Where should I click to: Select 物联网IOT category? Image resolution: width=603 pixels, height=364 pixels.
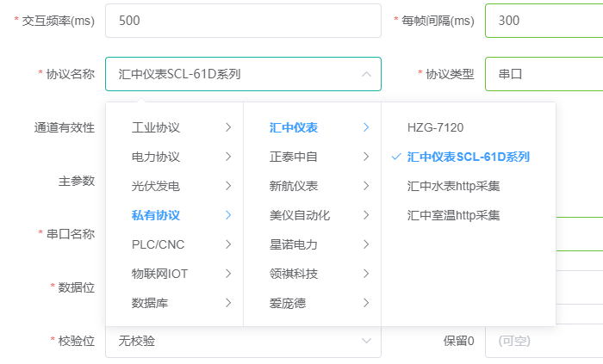(x=175, y=274)
